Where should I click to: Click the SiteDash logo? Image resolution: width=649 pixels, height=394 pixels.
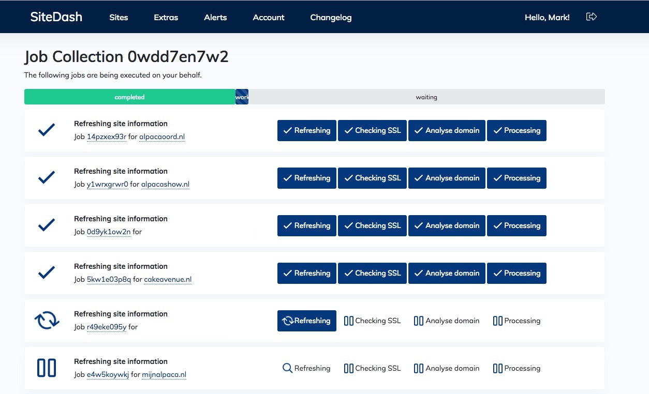click(x=56, y=17)
